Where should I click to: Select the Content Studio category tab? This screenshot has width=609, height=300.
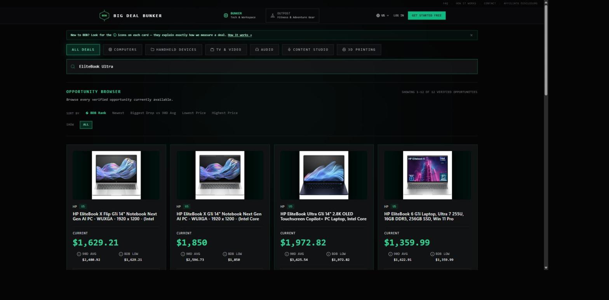point(308,49)
